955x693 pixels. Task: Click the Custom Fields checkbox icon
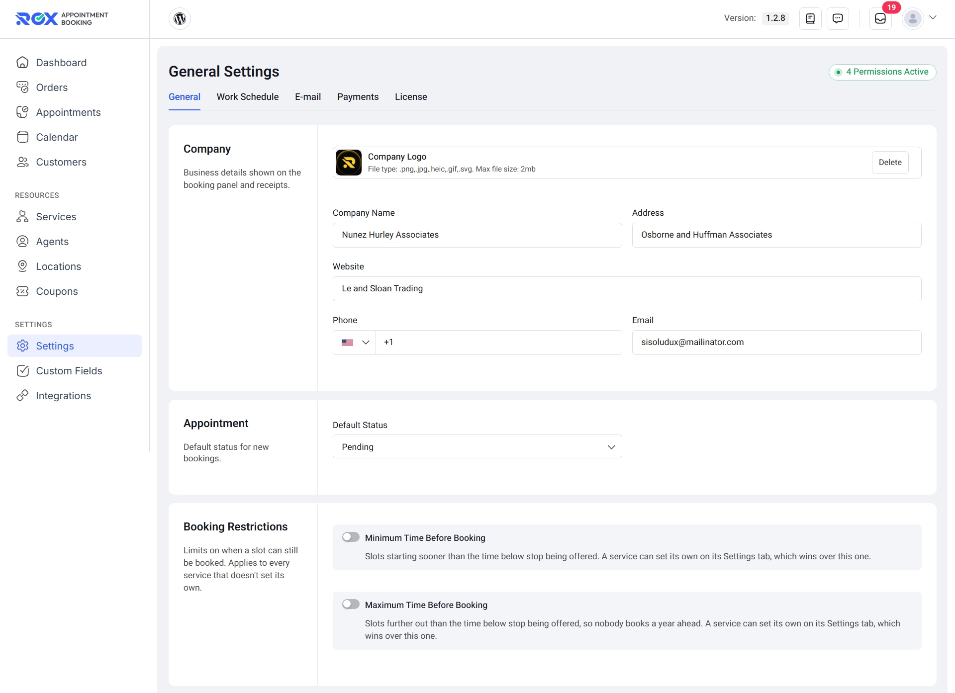(22, 371)
